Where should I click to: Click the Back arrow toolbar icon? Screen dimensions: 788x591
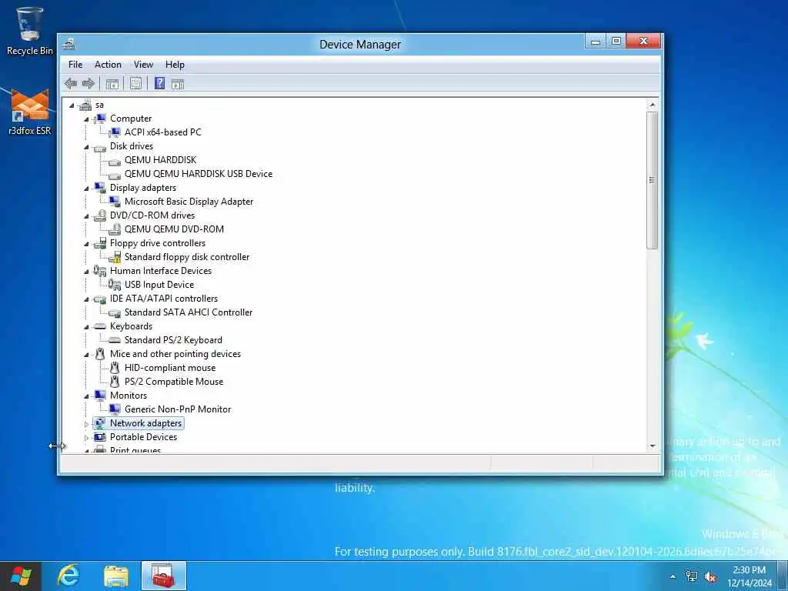[71, 83]
